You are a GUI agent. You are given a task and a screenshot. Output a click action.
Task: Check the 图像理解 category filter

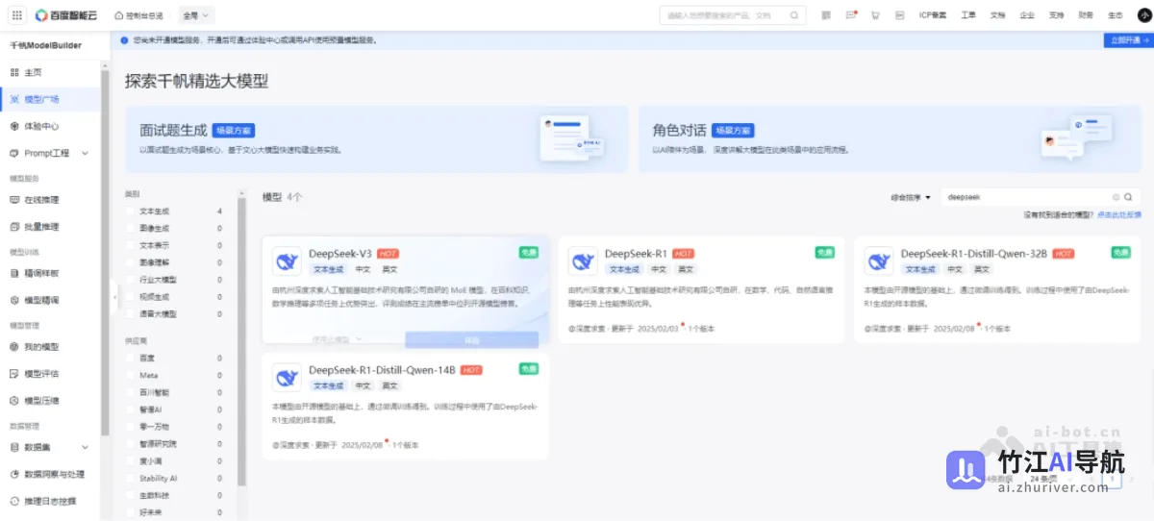[x=131, y=262]
